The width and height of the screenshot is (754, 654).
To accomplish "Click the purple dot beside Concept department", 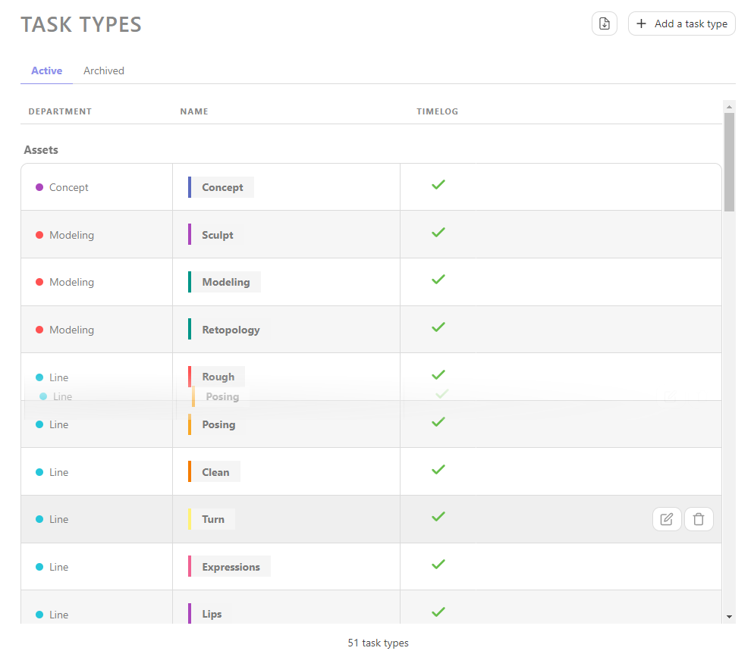I will 39,187.
